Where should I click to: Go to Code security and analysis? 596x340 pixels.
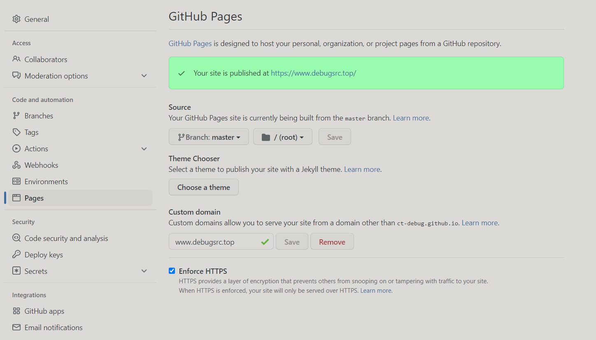point(66,238)
